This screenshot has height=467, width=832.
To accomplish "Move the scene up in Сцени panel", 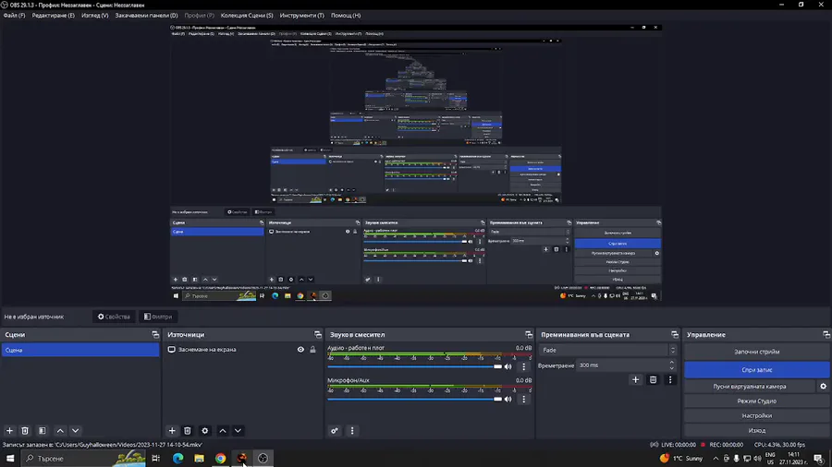I will point(60,430).
